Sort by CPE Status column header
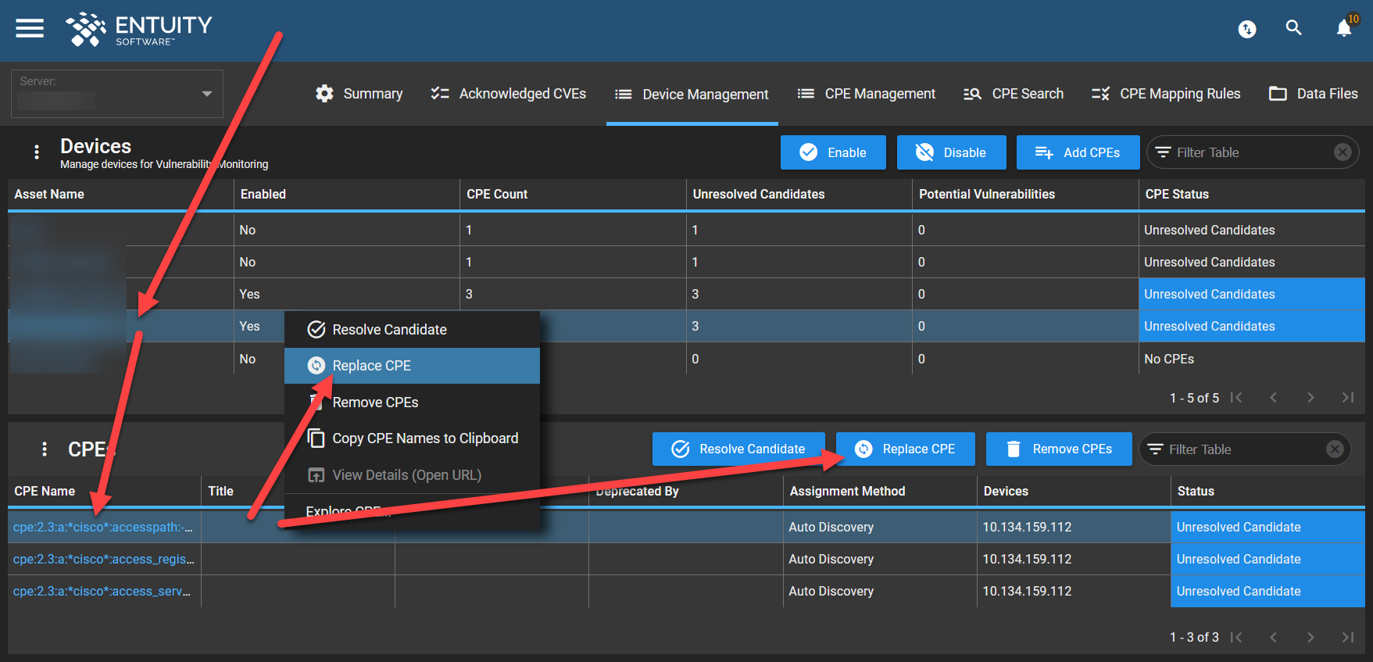1373x662 pixels. (x=1252, y=194)
